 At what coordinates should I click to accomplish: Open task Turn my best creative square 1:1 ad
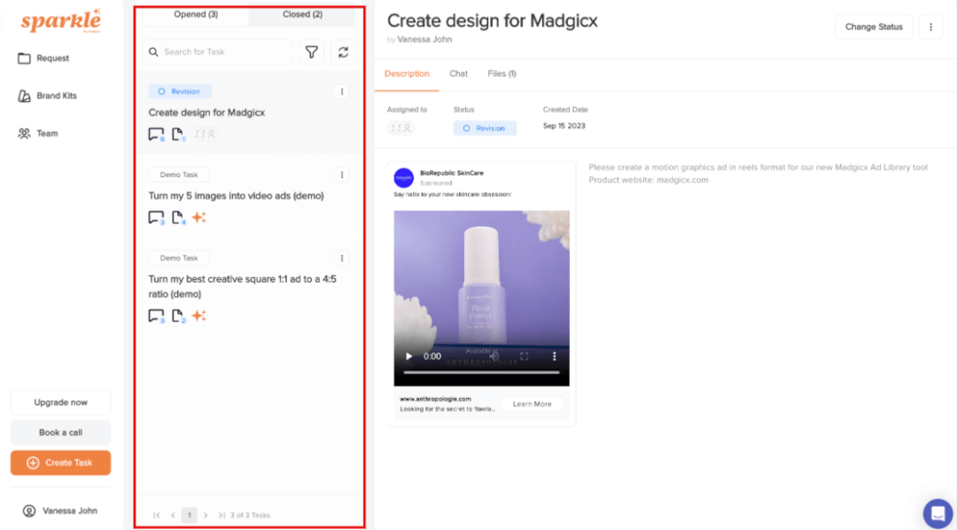coord(242,286)
